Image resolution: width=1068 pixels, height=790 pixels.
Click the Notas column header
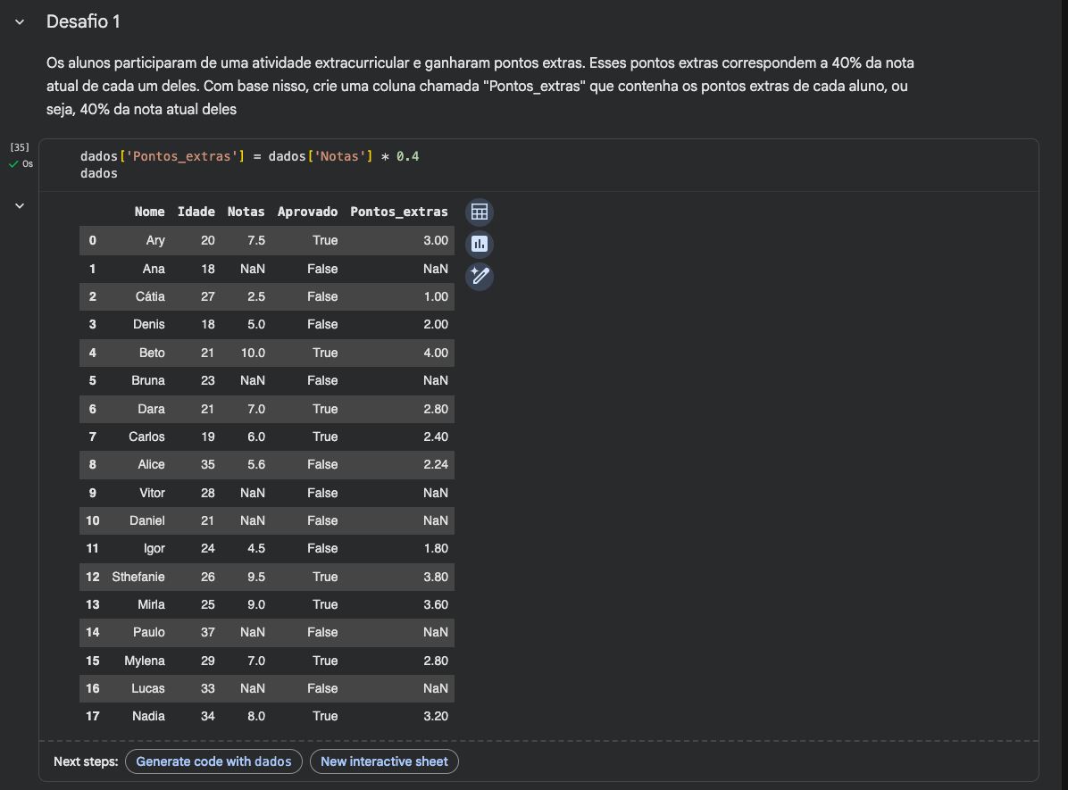coord(246,212)
